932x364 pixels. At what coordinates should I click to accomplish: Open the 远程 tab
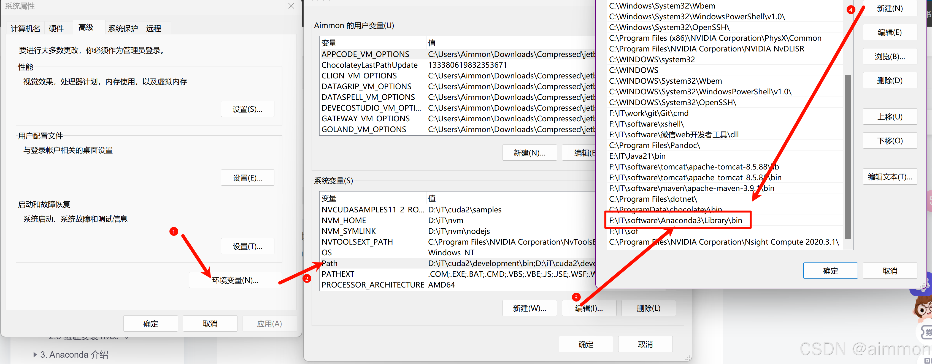pos(154,29)
